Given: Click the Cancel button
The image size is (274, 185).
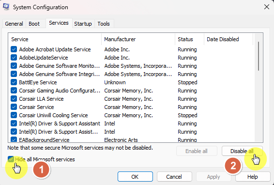Looking at the screenshot, I should [174, 177].
